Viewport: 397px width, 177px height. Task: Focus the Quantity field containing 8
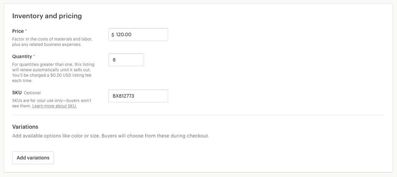[126, 60]
